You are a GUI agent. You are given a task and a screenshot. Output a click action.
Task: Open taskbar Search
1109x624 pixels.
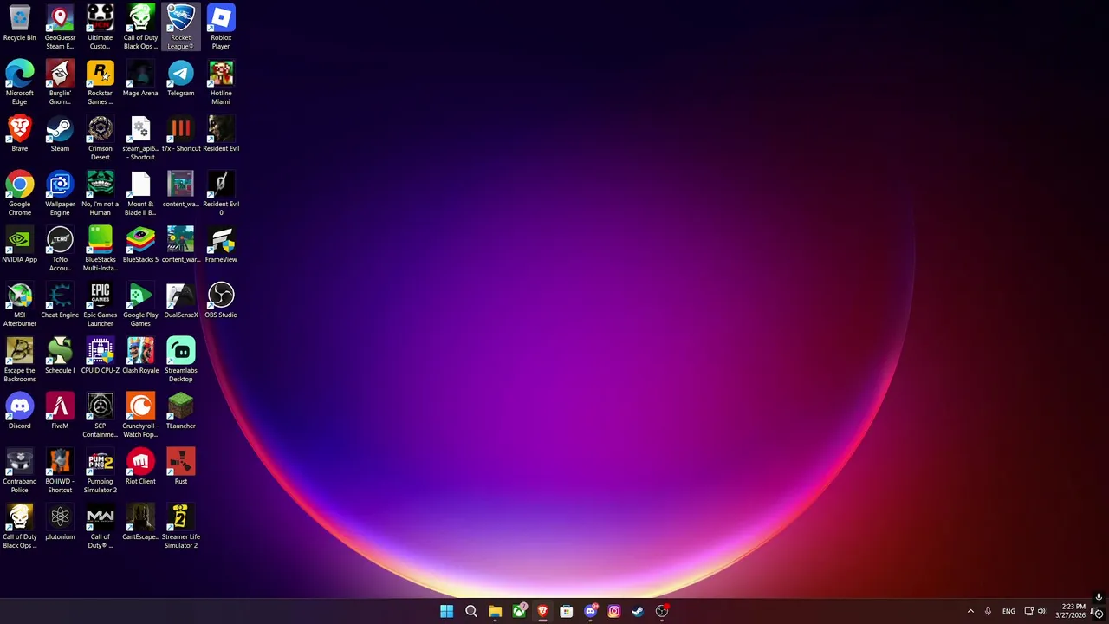coord(470,611)
